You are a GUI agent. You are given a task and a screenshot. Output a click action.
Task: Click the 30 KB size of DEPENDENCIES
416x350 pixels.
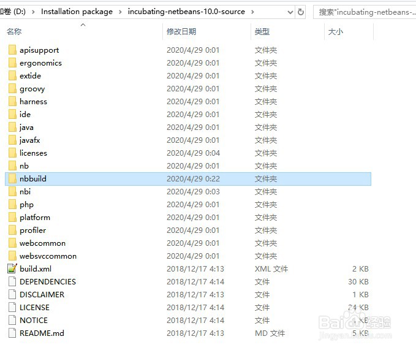pos(358,281)
